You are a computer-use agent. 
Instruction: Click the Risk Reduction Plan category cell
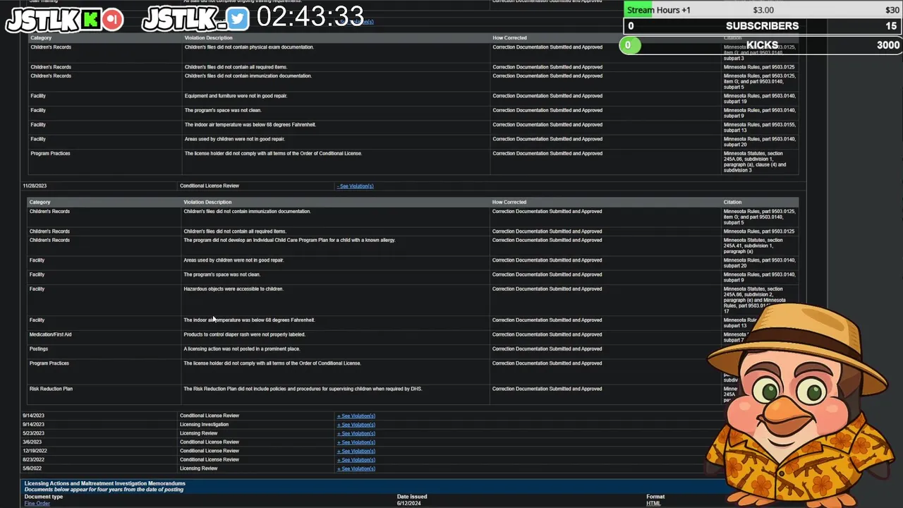point(51,389)
